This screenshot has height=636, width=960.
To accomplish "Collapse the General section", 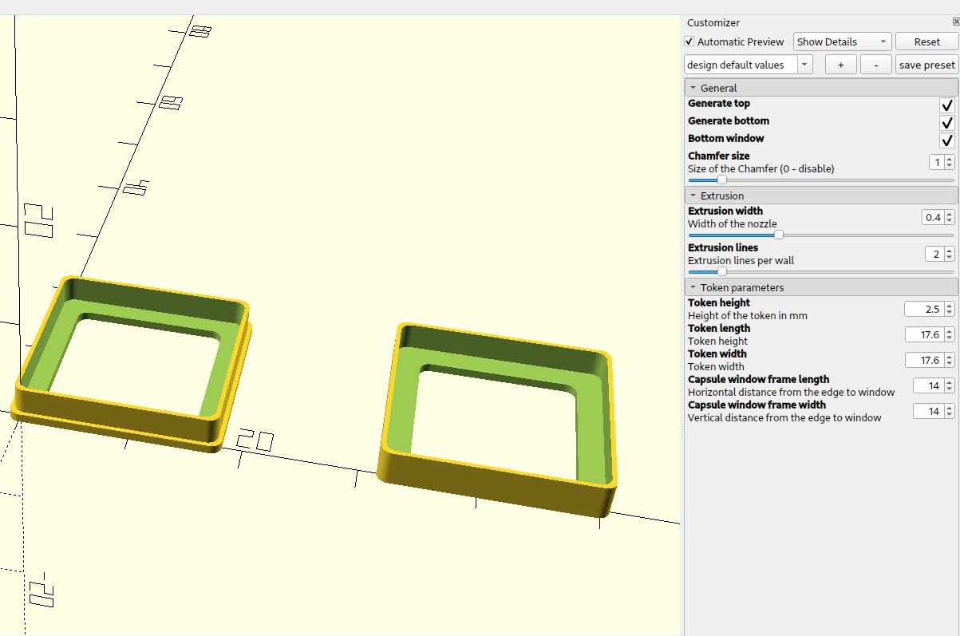I will pos(821,88).
